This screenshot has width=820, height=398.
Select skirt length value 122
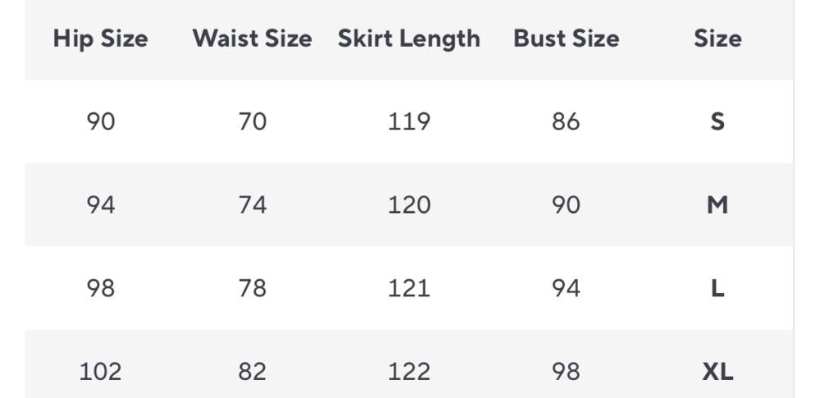point(408,372)
